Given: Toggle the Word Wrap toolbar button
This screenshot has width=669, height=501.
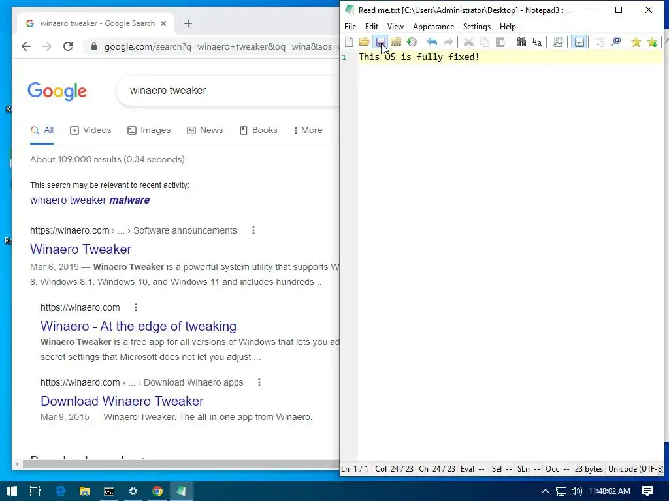Looking at the screenshot, I should [579, 42].
